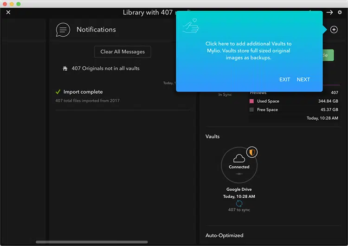Open the 407 Originals not in all vaults message
348x246 pixels.
105,68
